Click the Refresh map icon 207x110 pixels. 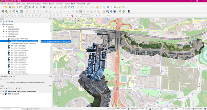pyautogui.click(x=73, y=7)
